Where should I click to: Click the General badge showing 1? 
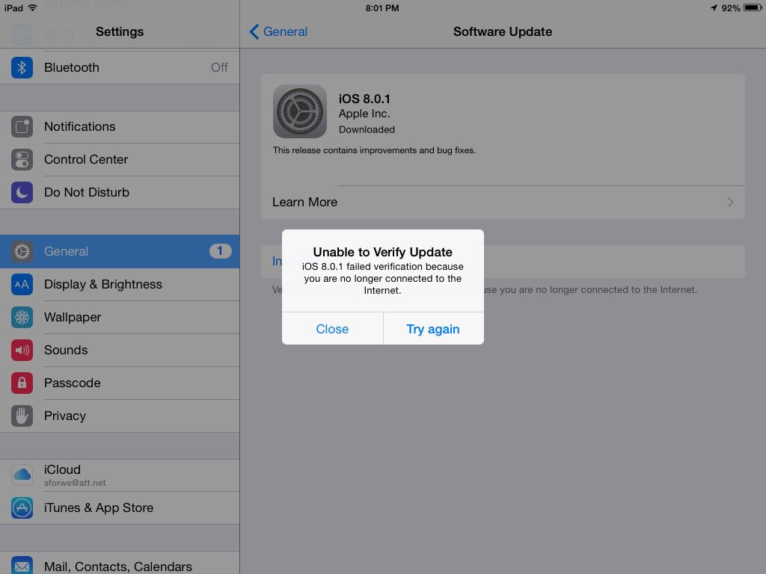tap(221, 251)
